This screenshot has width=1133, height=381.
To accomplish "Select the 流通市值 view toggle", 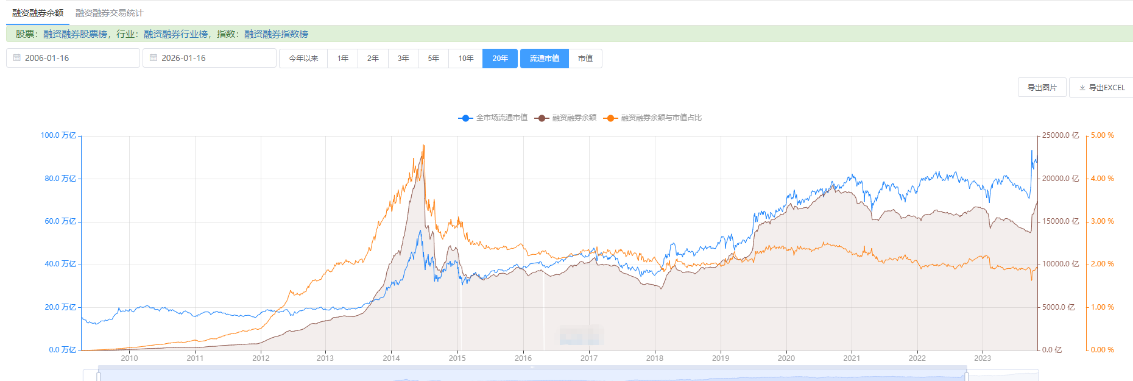I will [x=544, y=59].
